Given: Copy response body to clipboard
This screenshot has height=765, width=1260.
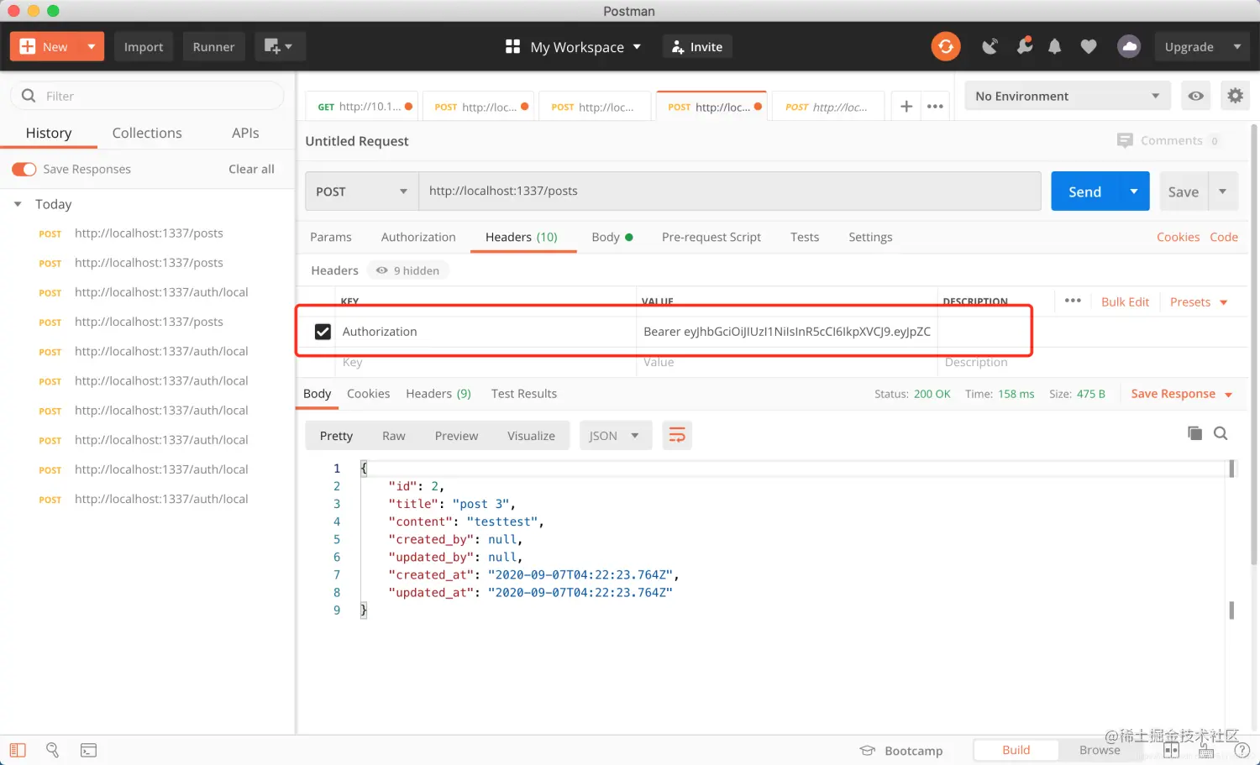Looking at the screenshot, I should click(1194, 433).
